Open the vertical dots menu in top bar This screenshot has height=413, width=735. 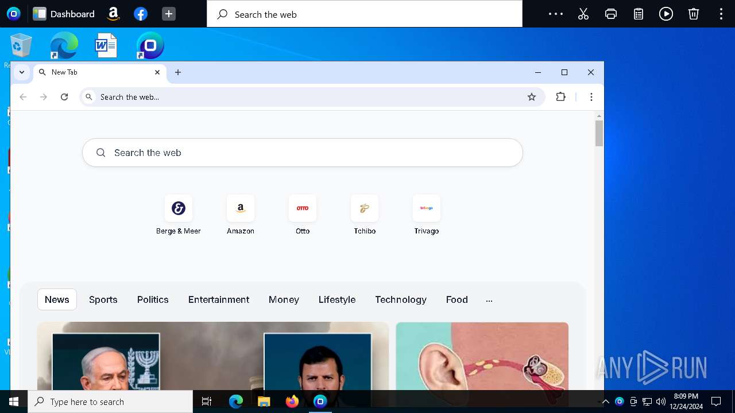tap(721, 14)
